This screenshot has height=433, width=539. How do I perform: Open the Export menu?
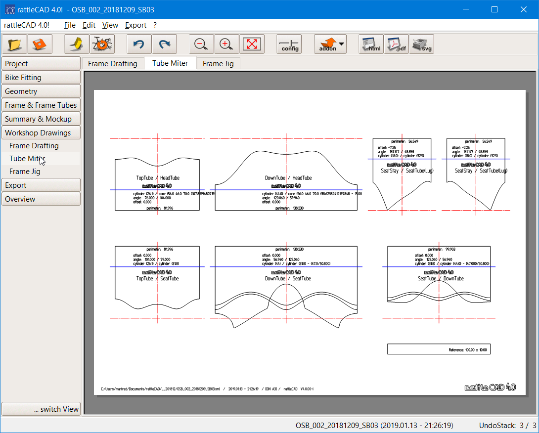(x=136, y=25)
